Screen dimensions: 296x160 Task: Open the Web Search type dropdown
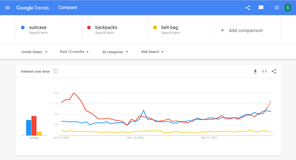(152, 52)
